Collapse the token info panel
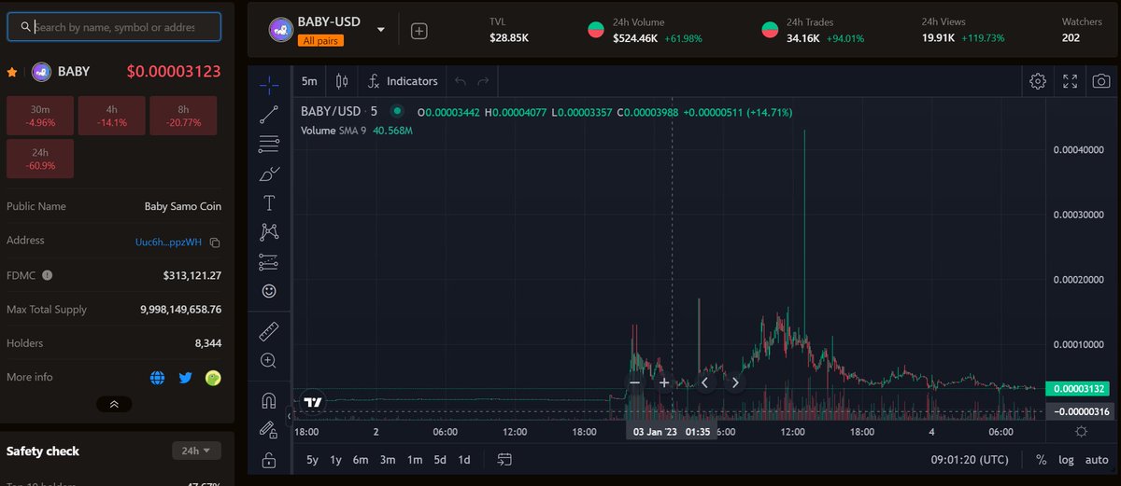Image resolution: width=1121 pixels, height=486 pixels. tap(114, 404)
